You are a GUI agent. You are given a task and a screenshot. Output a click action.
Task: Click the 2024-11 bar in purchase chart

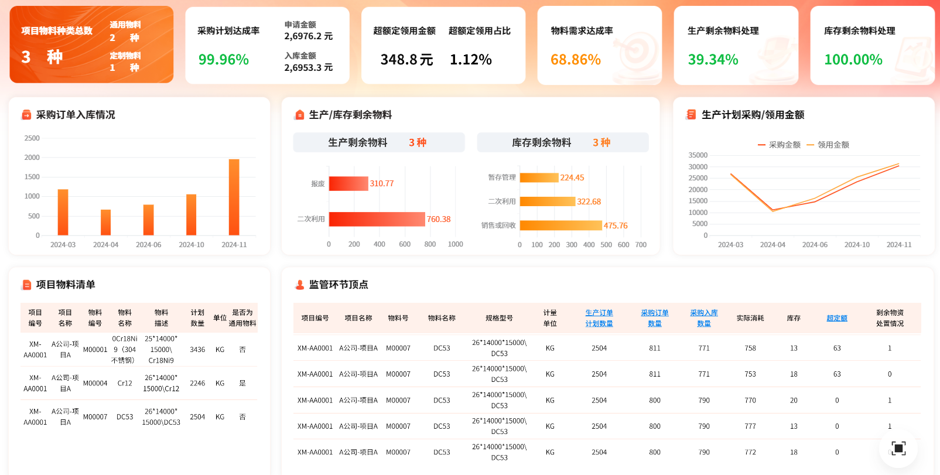coord(234,197)
